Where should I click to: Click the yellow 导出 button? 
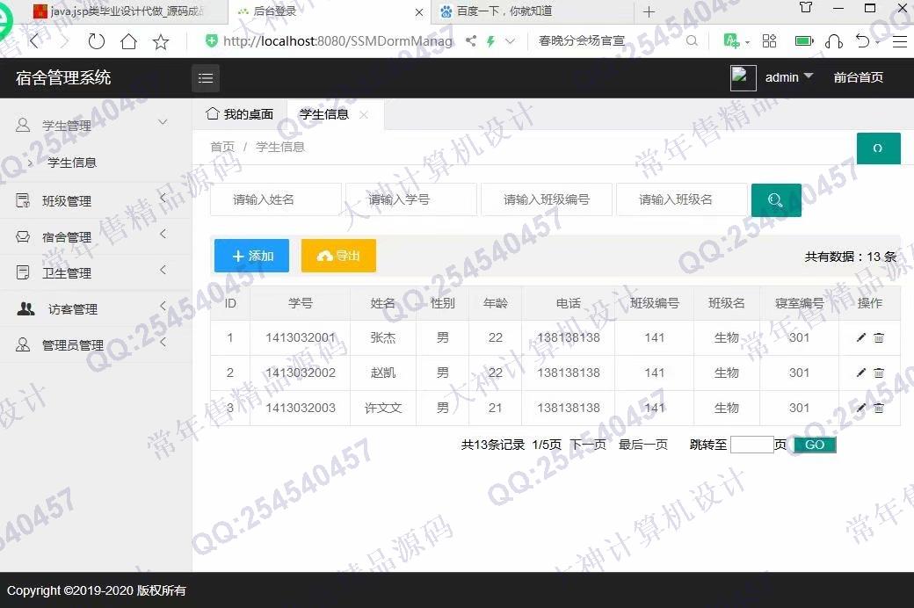coord(338,256)
